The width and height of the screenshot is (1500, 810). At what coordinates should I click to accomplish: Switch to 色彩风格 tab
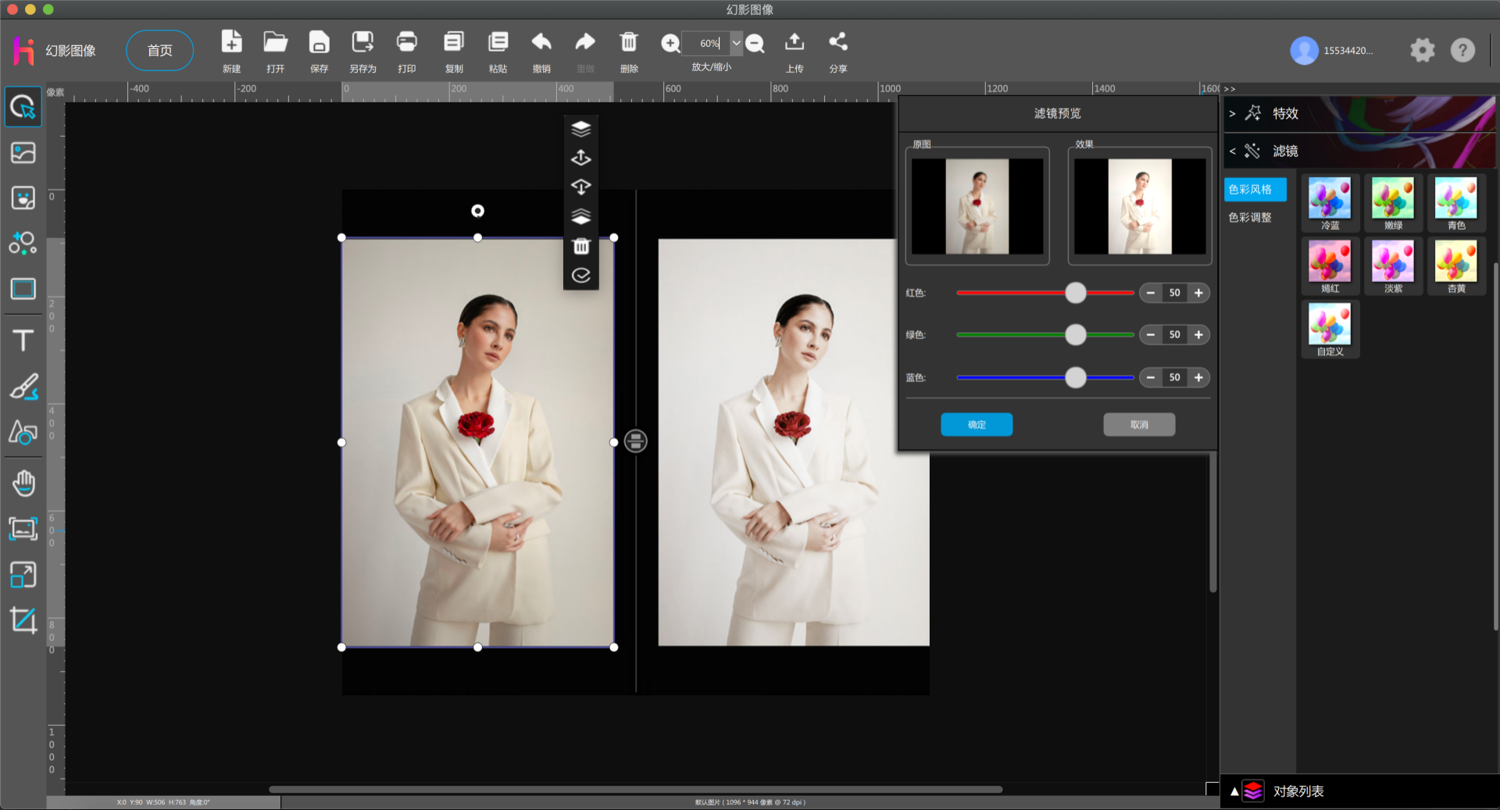1255,189
